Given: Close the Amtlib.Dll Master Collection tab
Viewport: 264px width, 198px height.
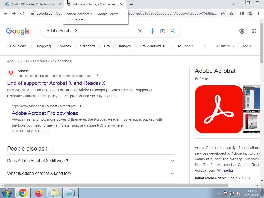Looking at the screenshot, I should click(60, 4).
